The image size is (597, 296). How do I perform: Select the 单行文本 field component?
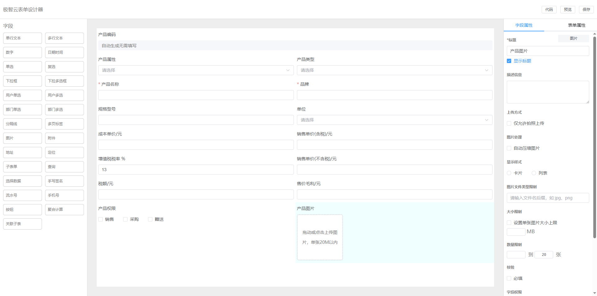coord(22,38)
